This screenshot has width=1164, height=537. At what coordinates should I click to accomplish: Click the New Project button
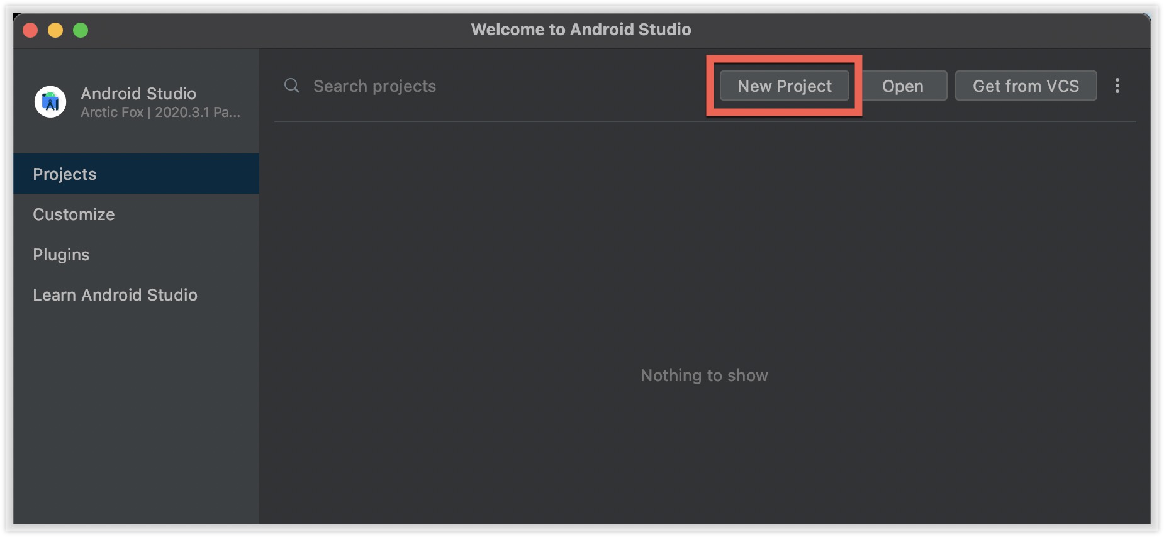(784, 86)
